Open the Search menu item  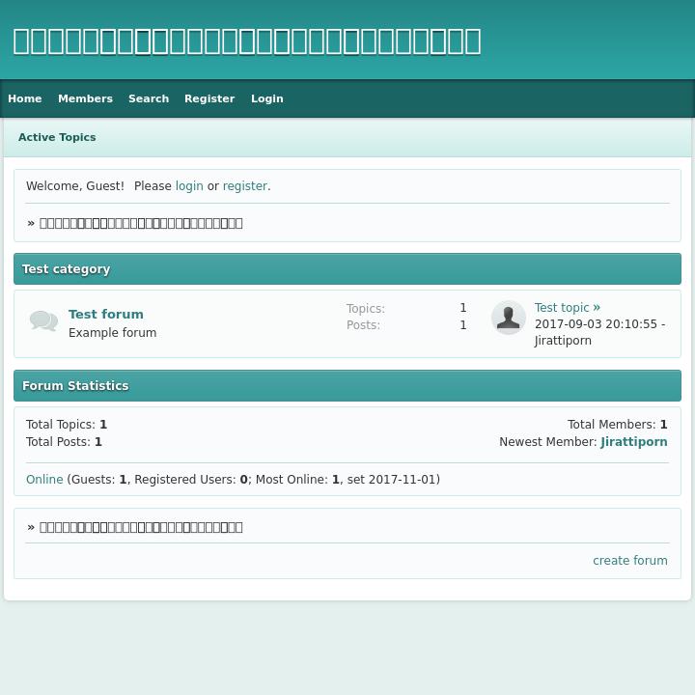pyautogui.click(x=149, y=98)
